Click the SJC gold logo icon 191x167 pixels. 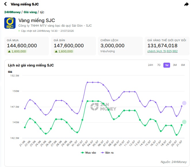pos(10,23)
